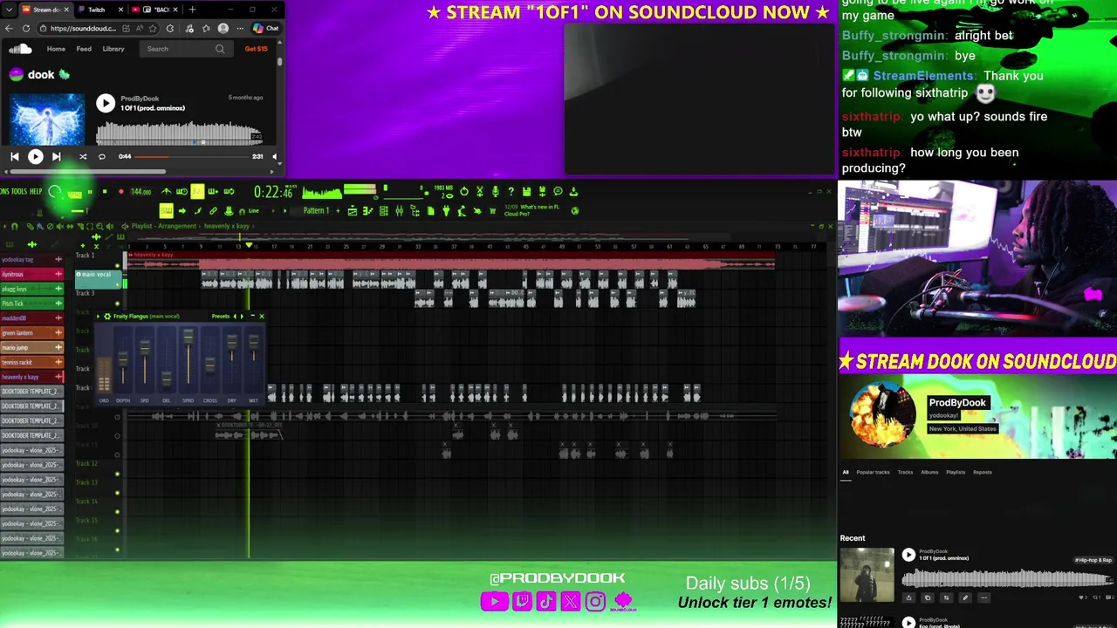Viewport: 1117px width, 628px height.
Task: Open the SoundCloud Library tab
Action: point(113,49)
